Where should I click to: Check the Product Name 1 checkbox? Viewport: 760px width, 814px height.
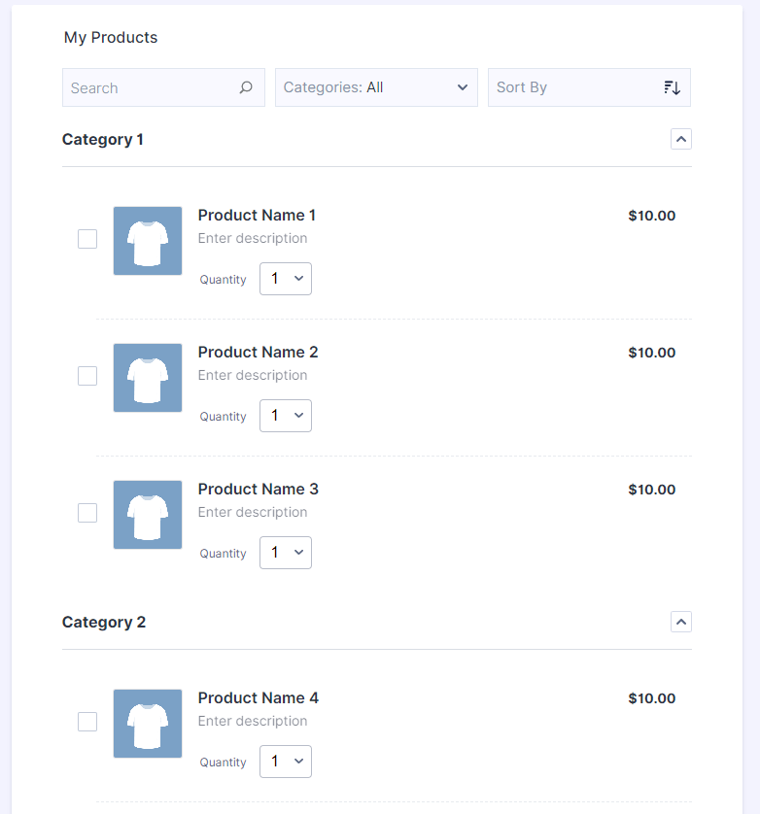(87, 239)
